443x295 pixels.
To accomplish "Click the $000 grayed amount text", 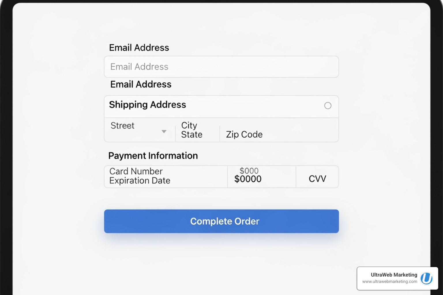I will point(249,171).
